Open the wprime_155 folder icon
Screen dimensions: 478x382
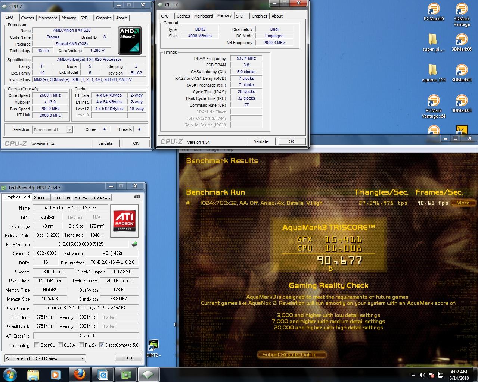point(434,73)
